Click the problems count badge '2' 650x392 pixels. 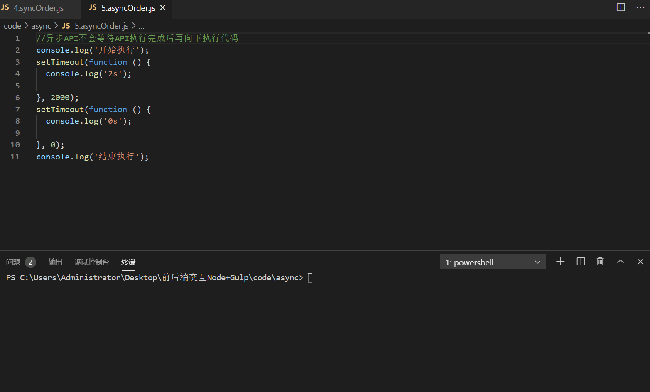(x=30, y=262)
